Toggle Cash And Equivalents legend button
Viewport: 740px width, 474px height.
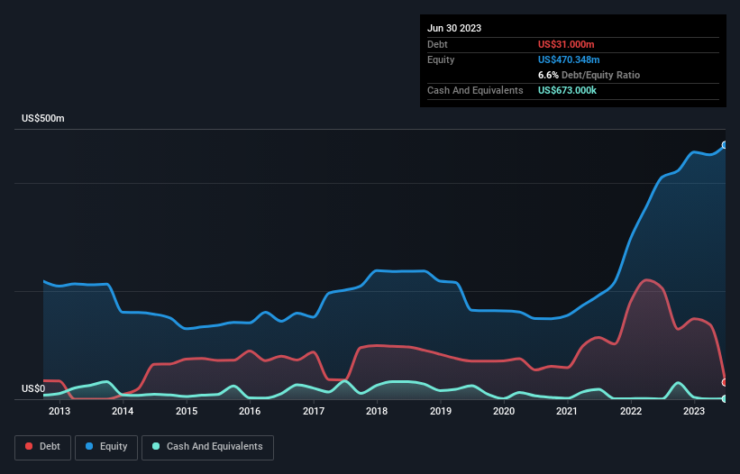(207, 447)
